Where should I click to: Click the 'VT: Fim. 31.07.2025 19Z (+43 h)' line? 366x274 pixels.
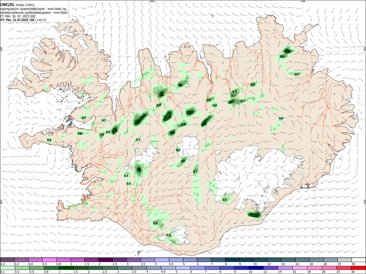coord(23,20)
